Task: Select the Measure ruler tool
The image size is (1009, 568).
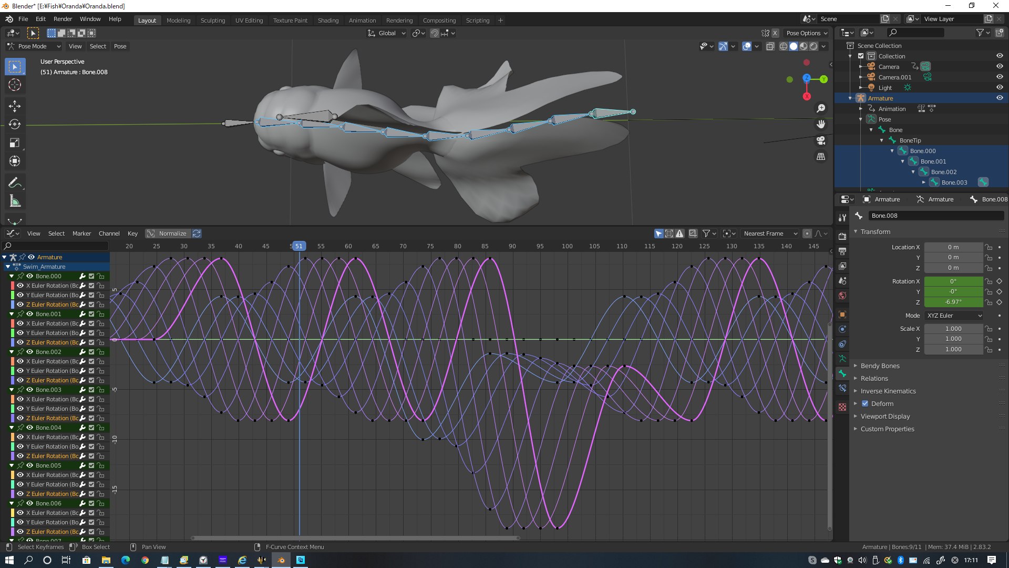Action: [x=15, y=201]
